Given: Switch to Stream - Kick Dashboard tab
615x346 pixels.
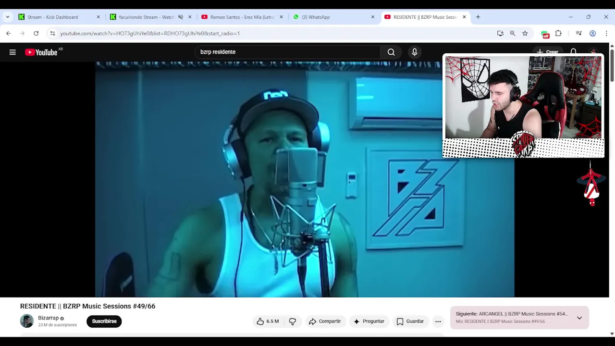Looking at the screenshot, I should click(x=53, y=17).
